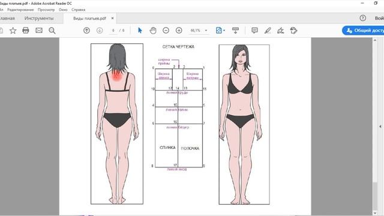Click the star bookmark icon

tap(13, 31)
